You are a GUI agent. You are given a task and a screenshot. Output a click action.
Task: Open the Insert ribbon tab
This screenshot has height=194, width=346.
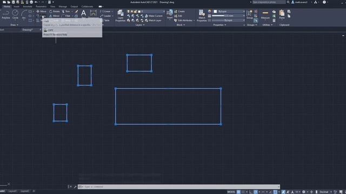16,6
